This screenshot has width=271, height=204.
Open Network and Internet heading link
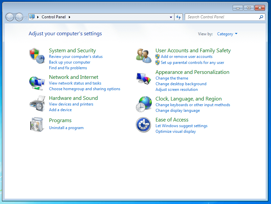point(74,77)
